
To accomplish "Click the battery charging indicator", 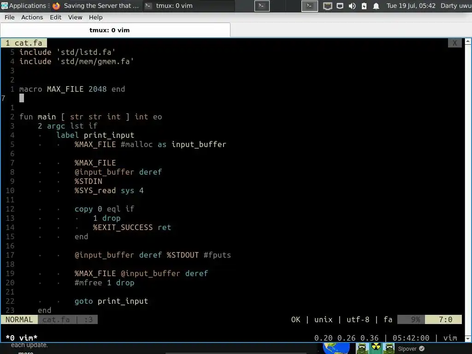I will click(364, 6).
